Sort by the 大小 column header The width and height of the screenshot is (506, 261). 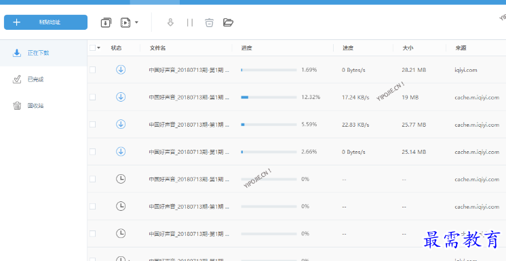point(408,48)
